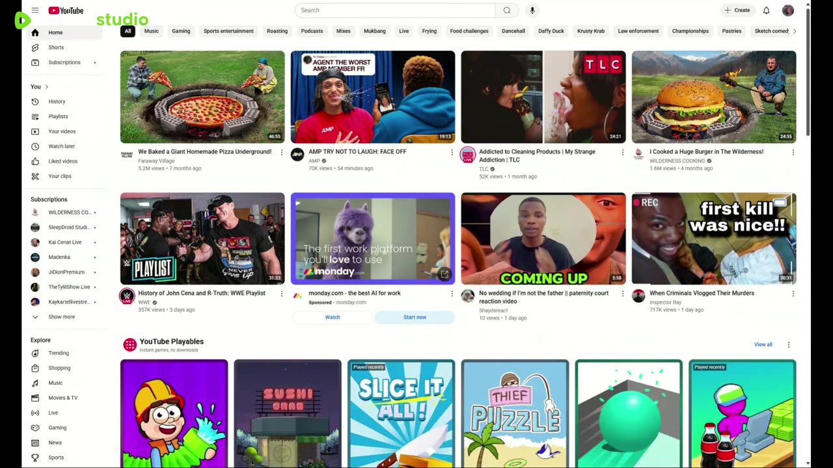Select the Mukbang filter chip
833x468 pixels.
pyautogui.click(x=375, y=31)
